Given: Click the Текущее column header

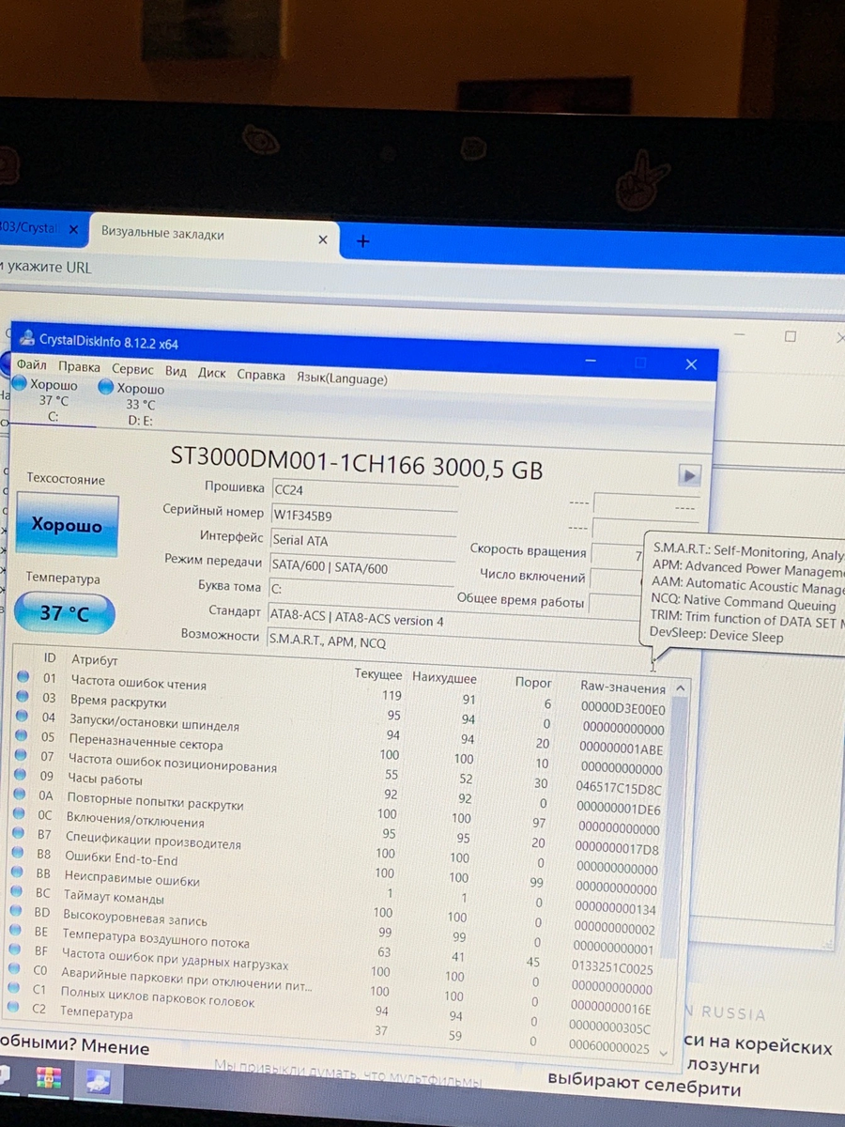Looking at the screenshot, I should pos(378,674).
